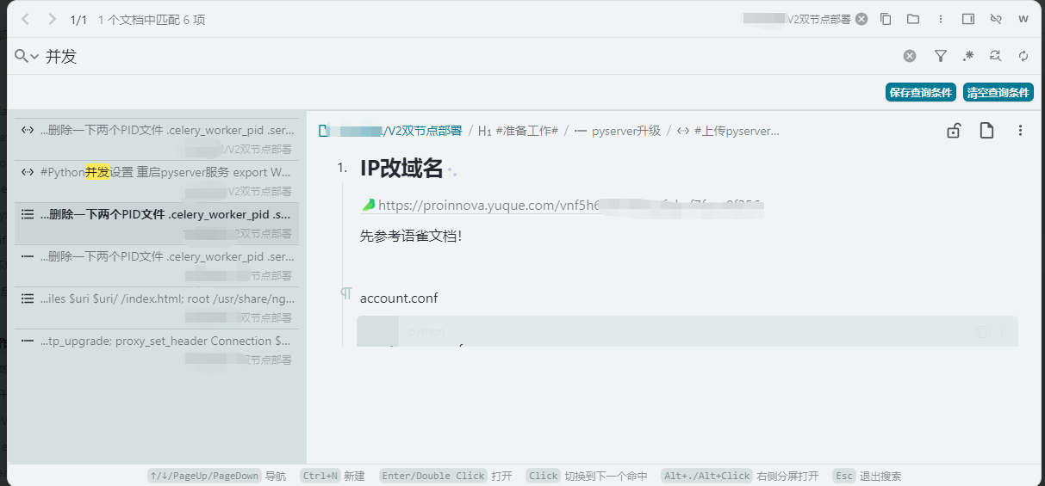
Task: Open the more options menu in header
Action: coord(941,19)
